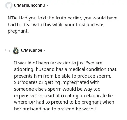Click the word "Surrogates" in the reply

click(x=26, y=83)
